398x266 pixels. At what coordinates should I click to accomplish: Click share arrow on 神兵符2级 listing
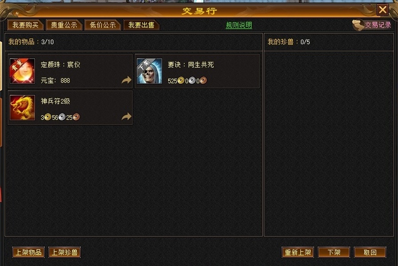126,117
